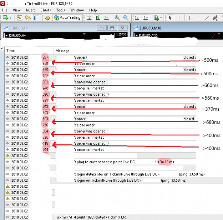The height and width of the screenshot is (220, 223).
Task: Select the log row with time 418
Action: tap(100, 143)
